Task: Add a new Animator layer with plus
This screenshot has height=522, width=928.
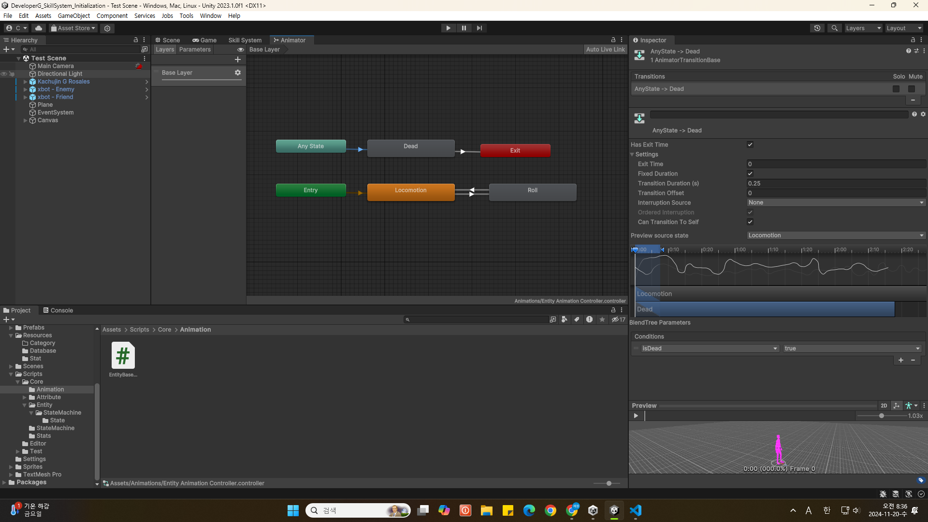Action: [x=237, y=59]
